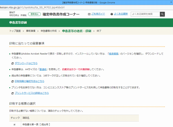Focus the よくある質問を検索 search field
Image resolution: width=173 pixels, height=127 pixels.
click(145, 14)
